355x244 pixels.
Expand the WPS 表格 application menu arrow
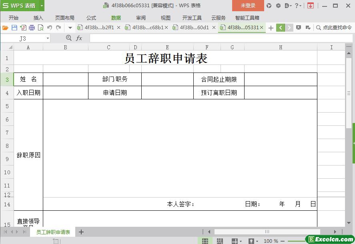click(42, 6)
